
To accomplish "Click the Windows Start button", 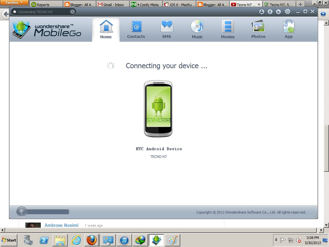I will click(x=9, y=240).
